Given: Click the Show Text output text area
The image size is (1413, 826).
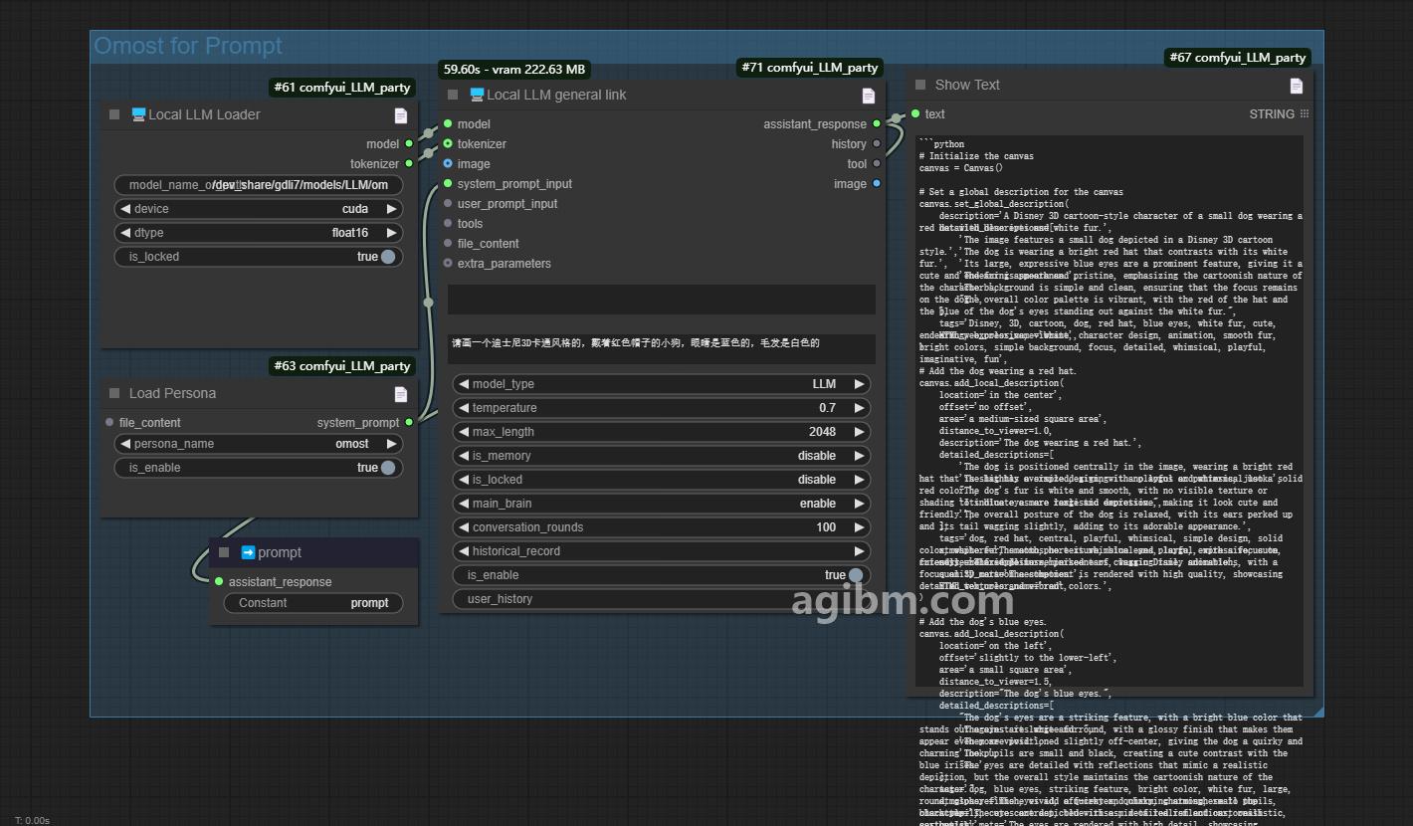Looking at the screenshot, I should point(1110,410).
